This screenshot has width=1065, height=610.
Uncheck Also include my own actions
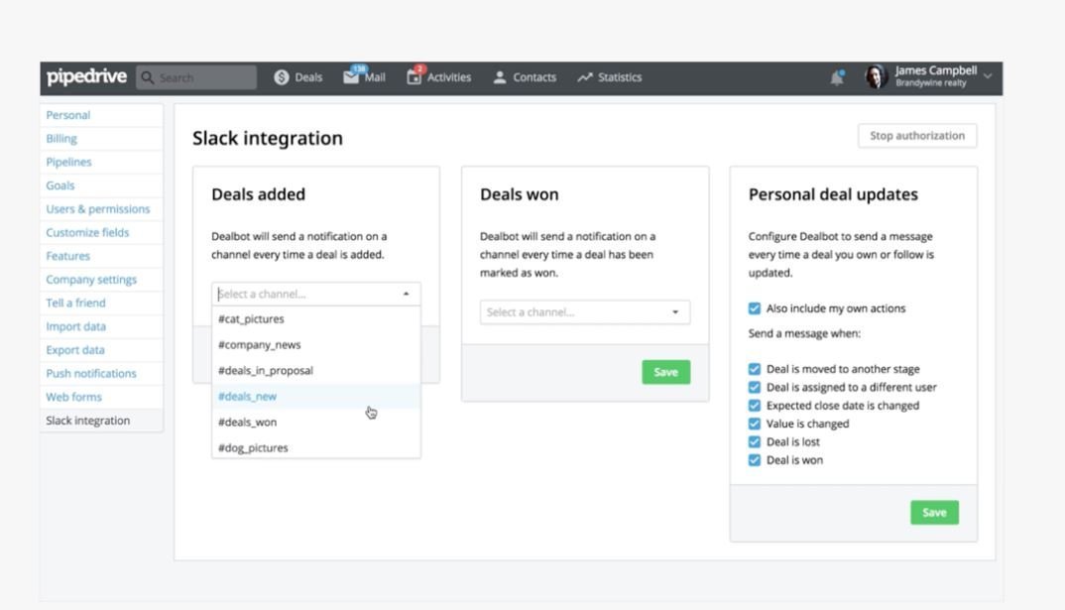754,308
